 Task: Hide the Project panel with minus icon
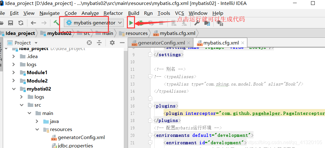pyautogui.click(x=122, y=43)
